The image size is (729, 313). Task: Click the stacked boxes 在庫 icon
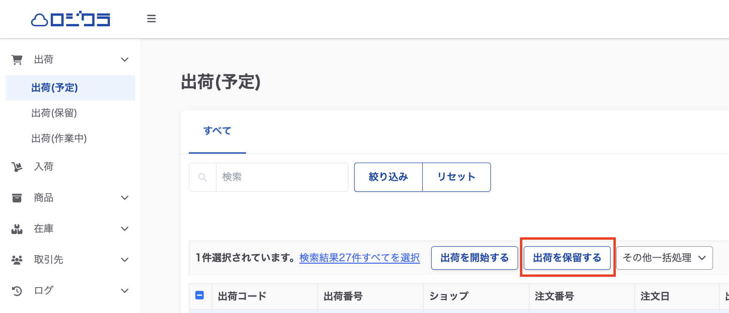point(17,229)
